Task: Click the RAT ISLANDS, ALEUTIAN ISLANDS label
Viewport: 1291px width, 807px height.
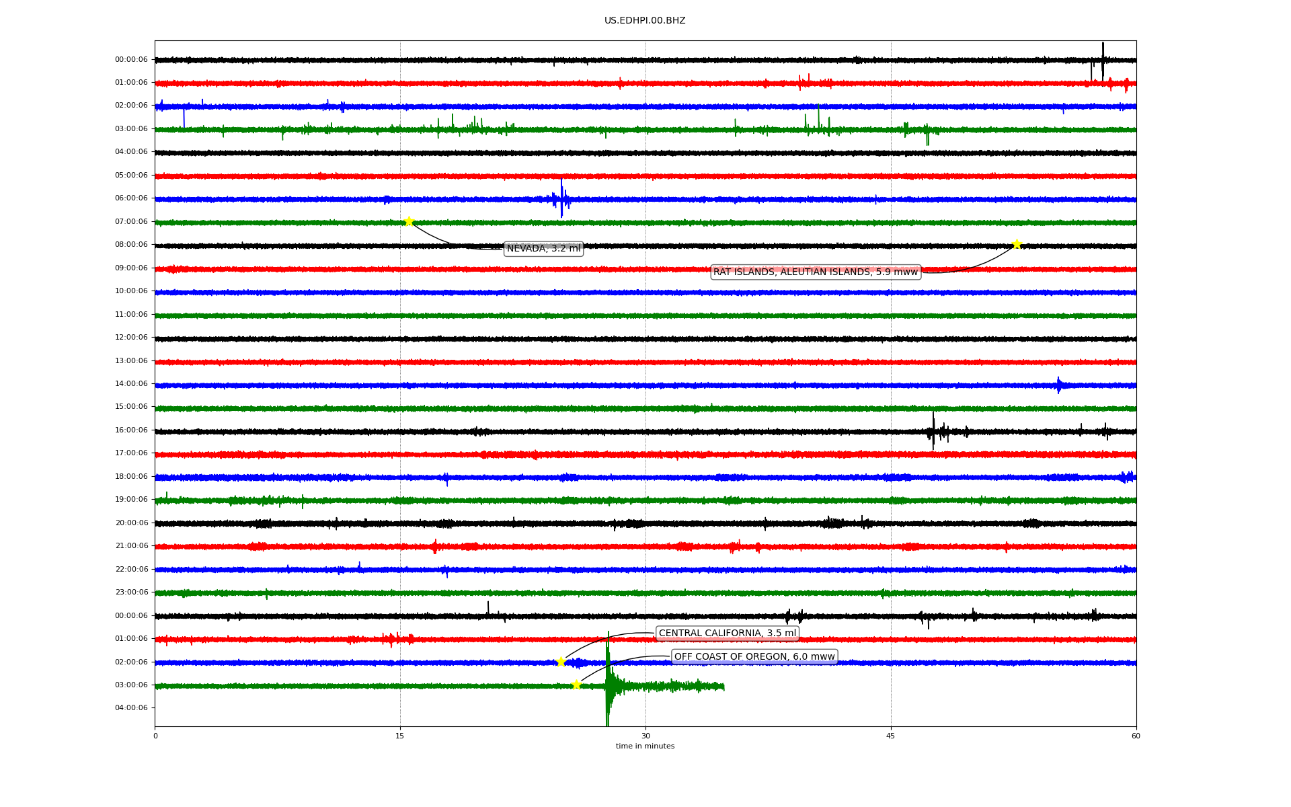Action: 815,272
